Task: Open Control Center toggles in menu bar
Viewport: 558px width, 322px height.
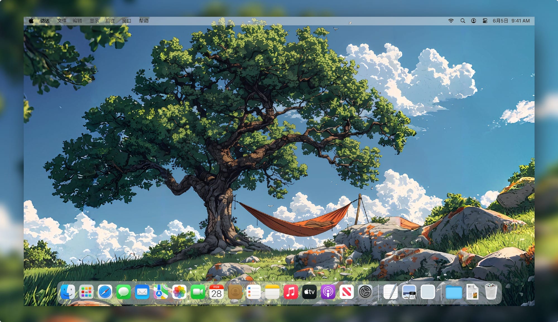Action: [485, 21]
